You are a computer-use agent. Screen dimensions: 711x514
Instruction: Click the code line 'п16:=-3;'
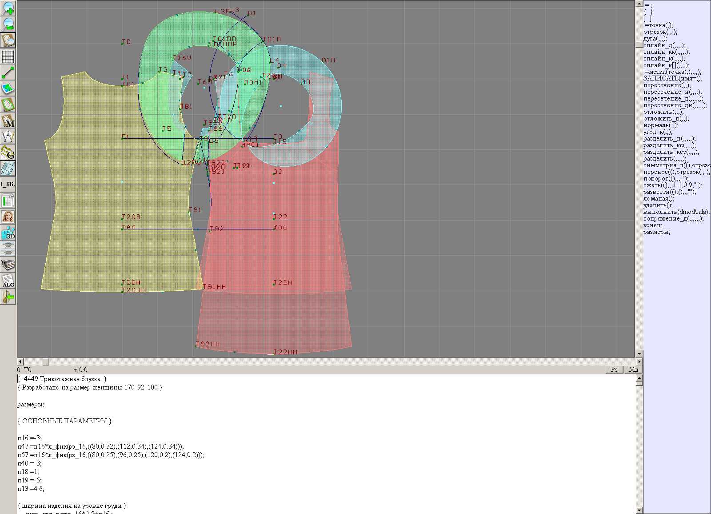pyautogui.click(x=30, y=438)
